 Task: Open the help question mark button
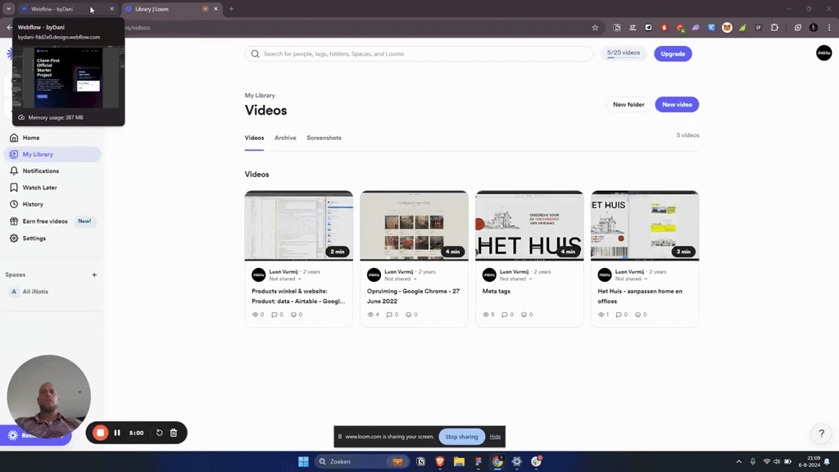pyautogui.click(x=822, y=433)
